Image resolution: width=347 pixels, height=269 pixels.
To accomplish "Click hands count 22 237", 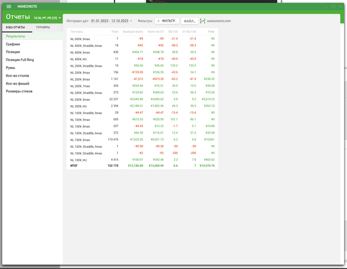I will tap(114, 99).
